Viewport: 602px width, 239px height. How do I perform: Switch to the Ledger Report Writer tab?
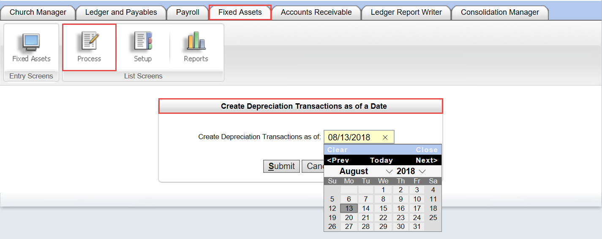tap(406, 12)
